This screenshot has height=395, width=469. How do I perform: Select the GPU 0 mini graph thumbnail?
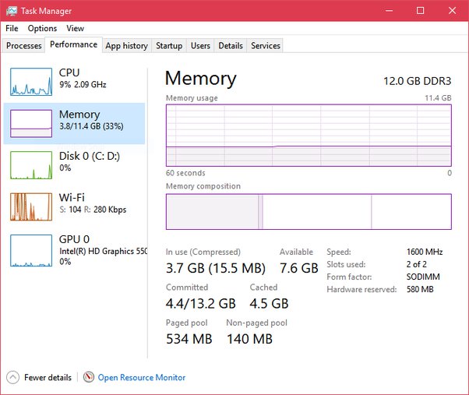(x=31, y=251)
